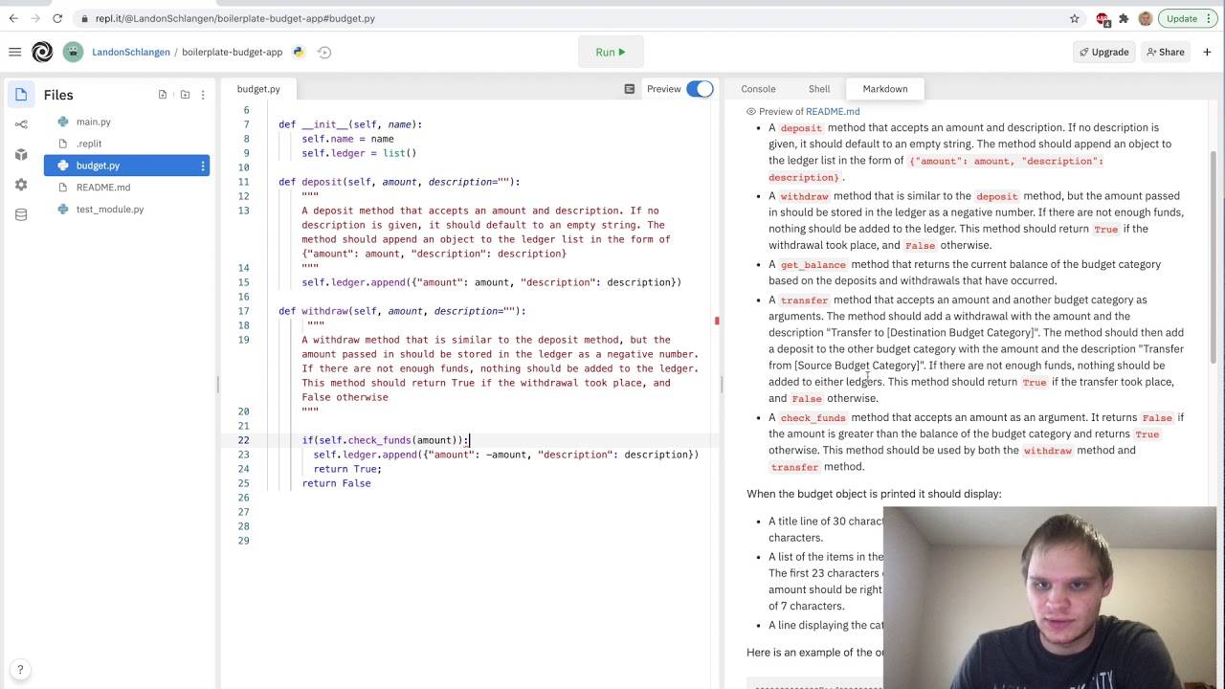Click the help question mark icon
1225x689 pixels.
click(x=20, y=670)
